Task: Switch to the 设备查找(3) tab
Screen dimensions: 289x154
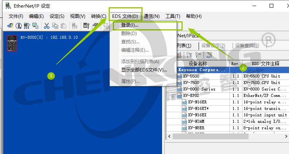Action: [x=247, y=46]
